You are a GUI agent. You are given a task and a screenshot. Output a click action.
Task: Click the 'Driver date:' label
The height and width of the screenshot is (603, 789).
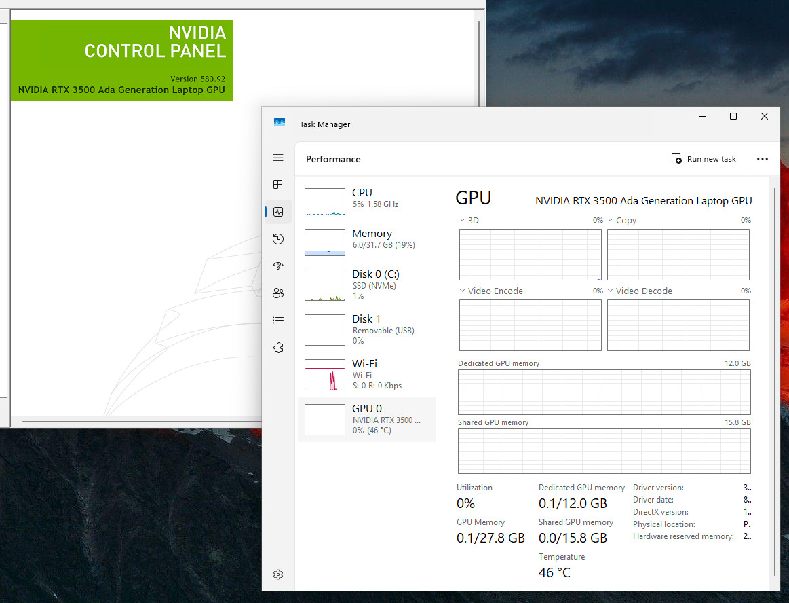tap(653, 500)
